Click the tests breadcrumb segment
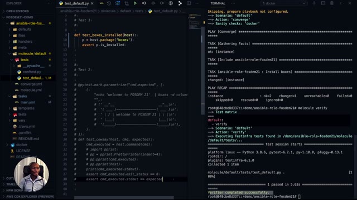 tap(139, 11)
